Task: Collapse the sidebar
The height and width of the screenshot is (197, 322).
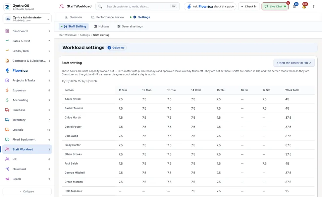Action: 27,191
